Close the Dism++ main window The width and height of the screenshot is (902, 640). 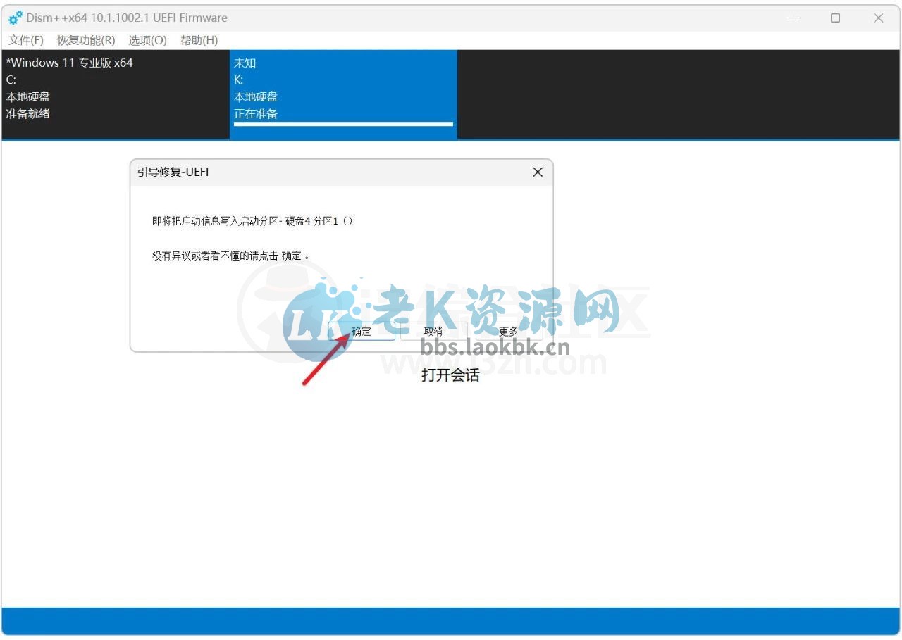tap(878, 18)
